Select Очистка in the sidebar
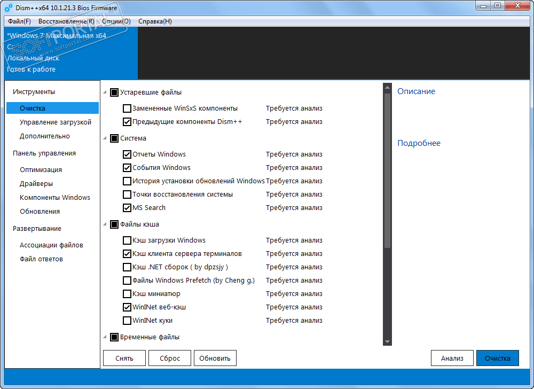This screenshot has width=534, height=389. (x=52, y=108)
